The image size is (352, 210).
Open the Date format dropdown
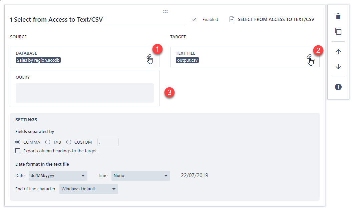tap(58, 176)
